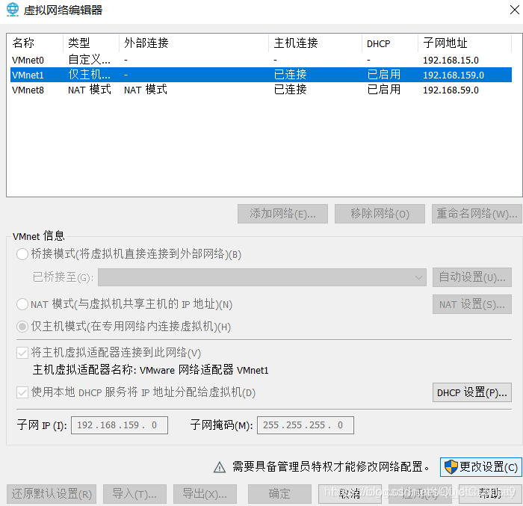
Task: Click the Virtual Network Editor globe icon
Action: (x=13, y=10)
